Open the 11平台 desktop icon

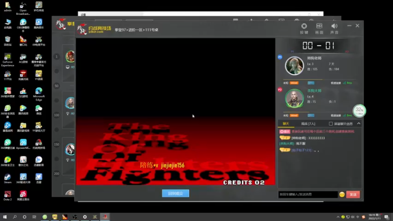pos(7,76)
